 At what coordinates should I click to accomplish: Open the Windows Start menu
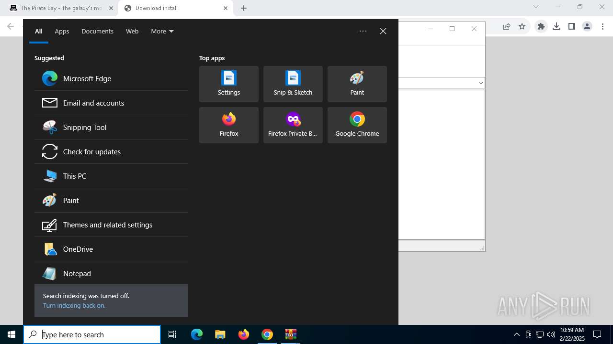(11, 334)
